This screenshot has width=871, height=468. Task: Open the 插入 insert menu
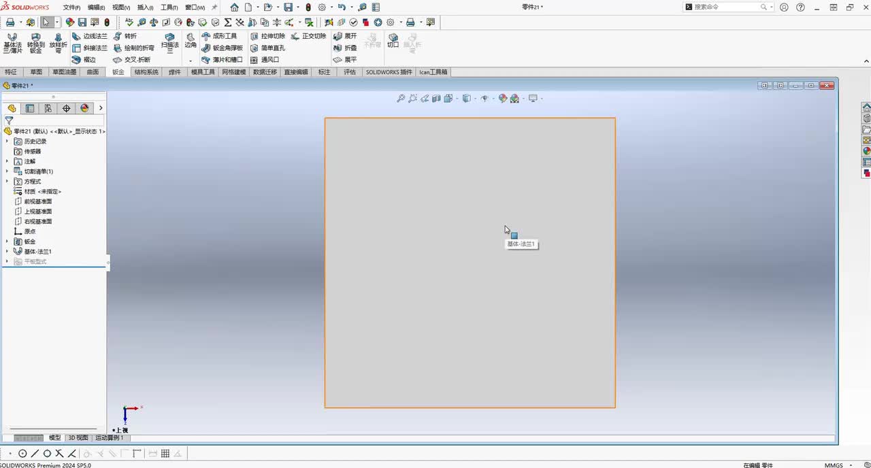coord(145,7)
